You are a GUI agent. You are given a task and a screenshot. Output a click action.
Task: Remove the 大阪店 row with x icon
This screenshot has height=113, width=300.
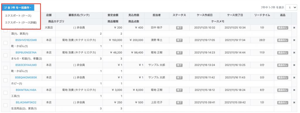294,28
